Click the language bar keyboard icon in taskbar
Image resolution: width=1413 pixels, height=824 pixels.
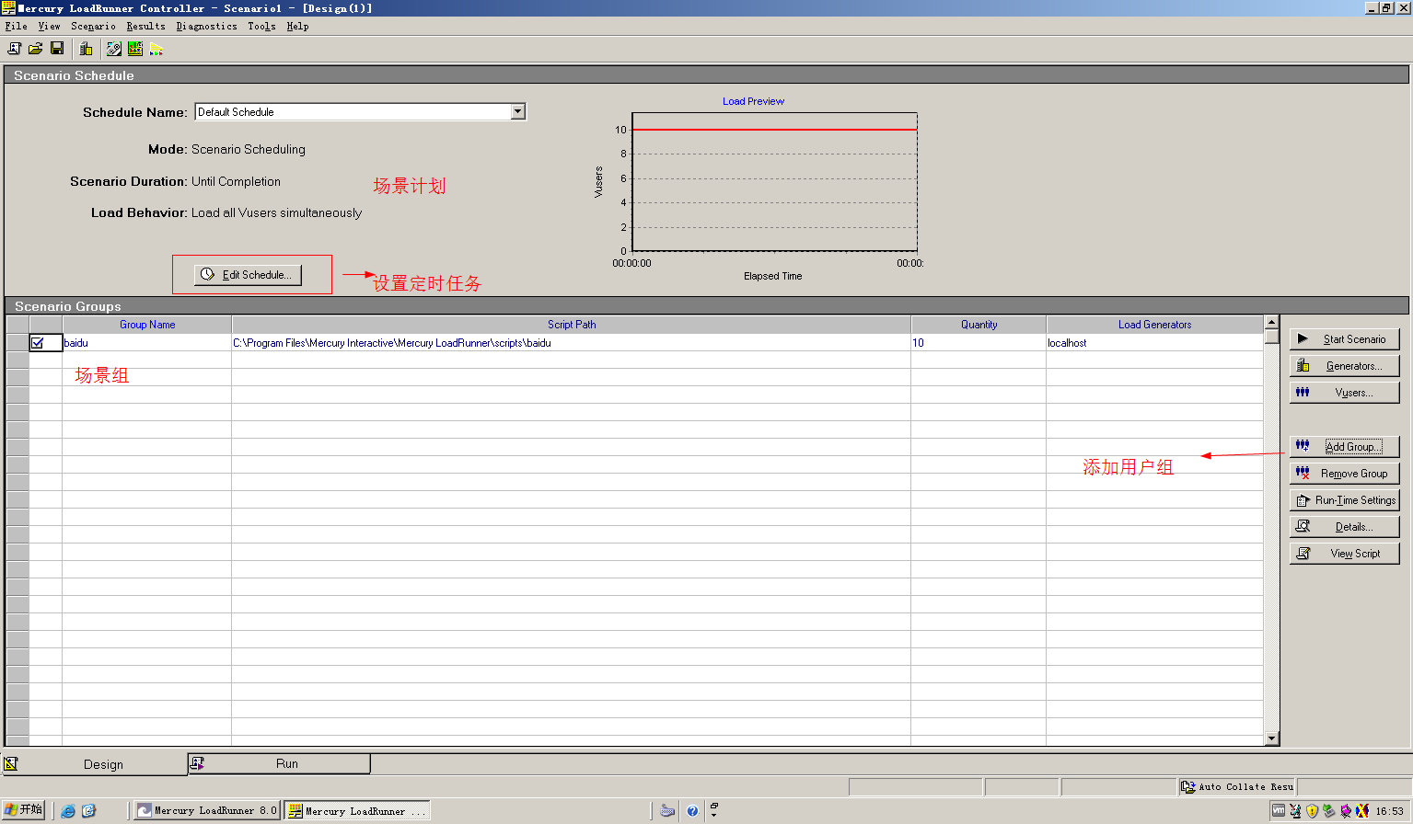tap(668, 810)
